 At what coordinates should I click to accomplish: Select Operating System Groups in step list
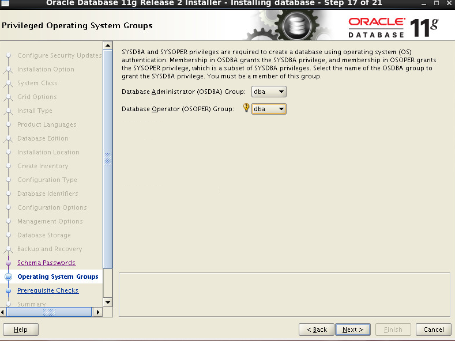(58, 276)
